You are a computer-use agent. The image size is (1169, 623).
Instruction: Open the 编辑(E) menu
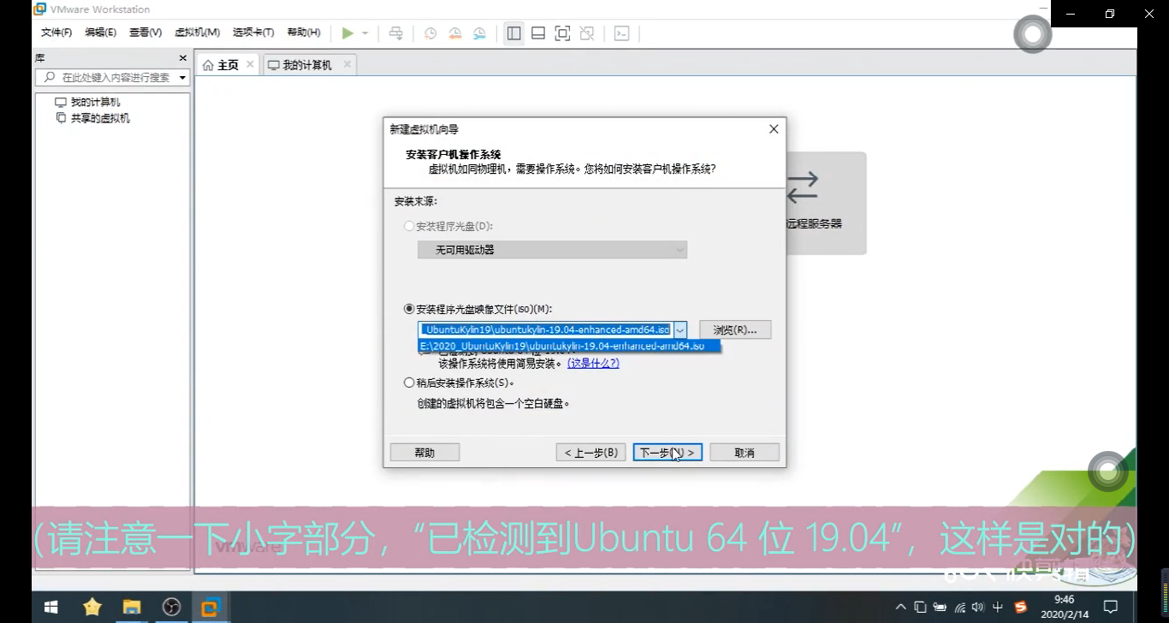100,33
